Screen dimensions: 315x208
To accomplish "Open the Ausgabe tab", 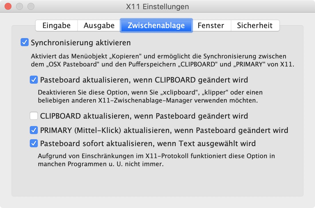I will click(99, 25).
